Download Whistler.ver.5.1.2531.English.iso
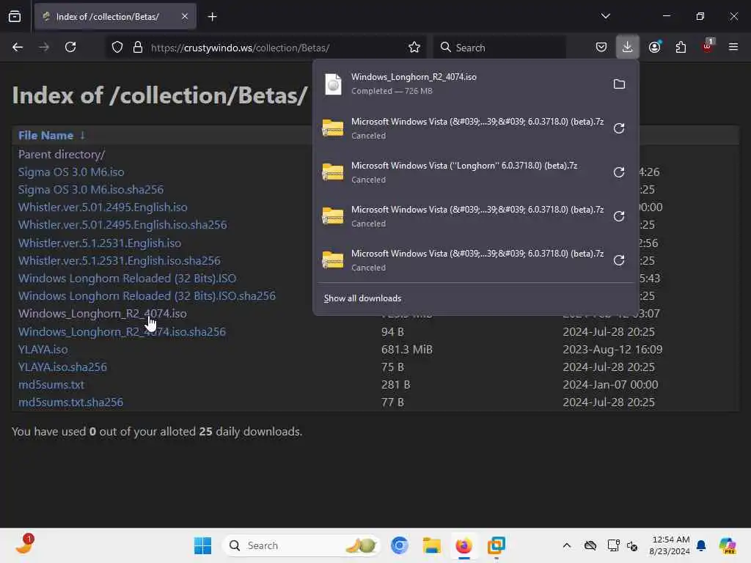 [100, 243]
